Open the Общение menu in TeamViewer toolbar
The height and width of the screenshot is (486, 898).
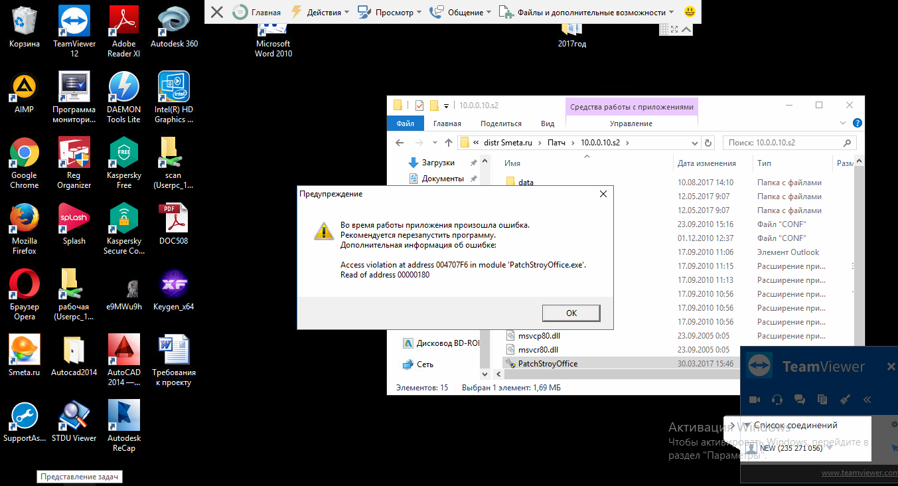461,12
